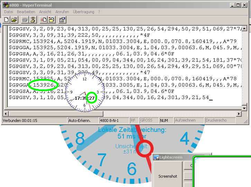Open a saved session with Open icon
Viewport: 251px width, 187px height.
pos(14,20)
